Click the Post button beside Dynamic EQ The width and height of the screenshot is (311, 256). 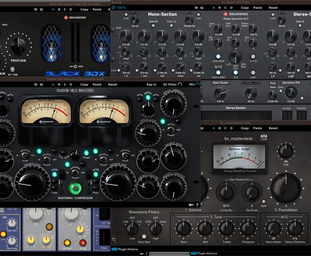coord(272,83)
